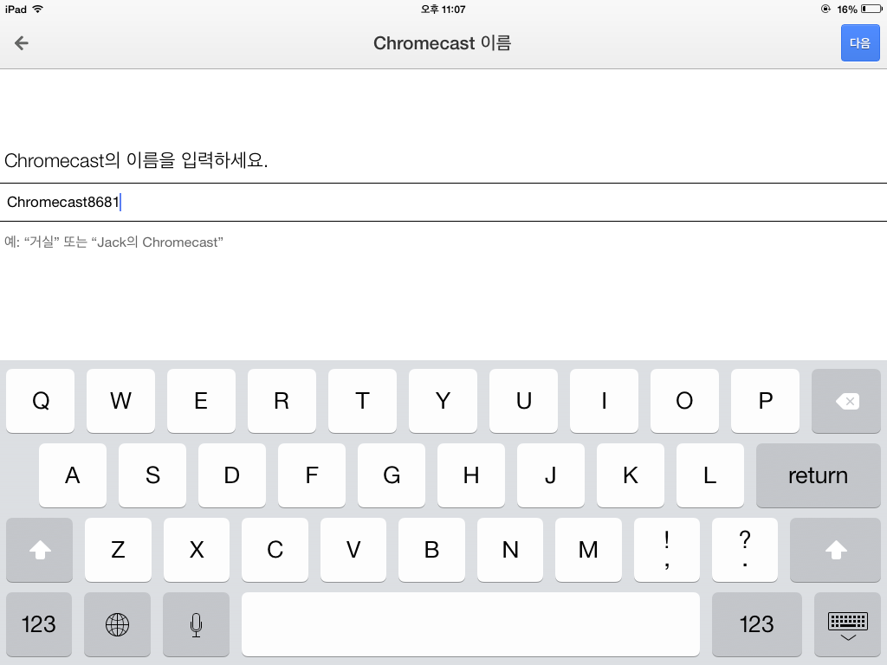Tap the C key

click(275, 550)
